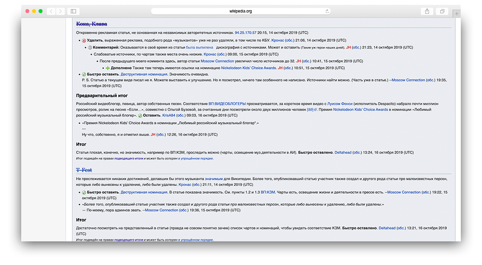Click the 'Предварительный итог' heading
The image size is (482, 265).
pos(102,95)
